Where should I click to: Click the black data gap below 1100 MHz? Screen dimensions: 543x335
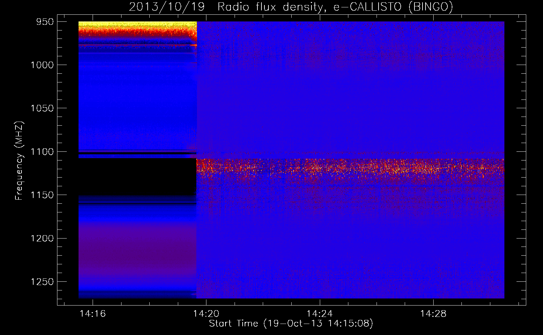[x=137, y=177]
